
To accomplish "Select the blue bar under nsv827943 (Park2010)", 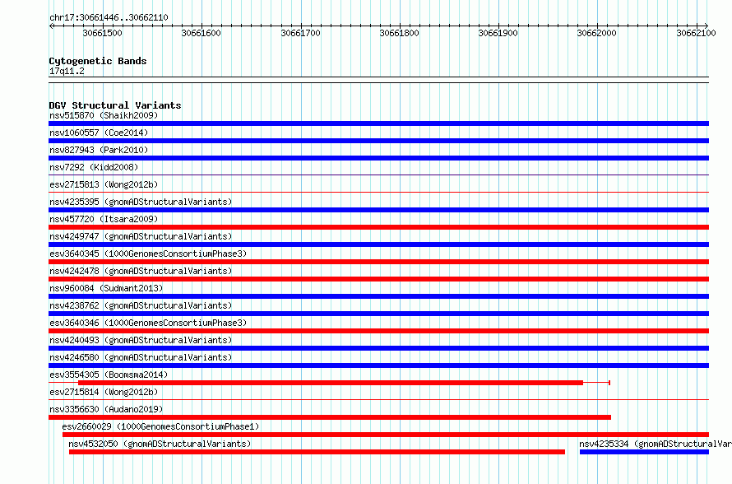I will (378, 158).
